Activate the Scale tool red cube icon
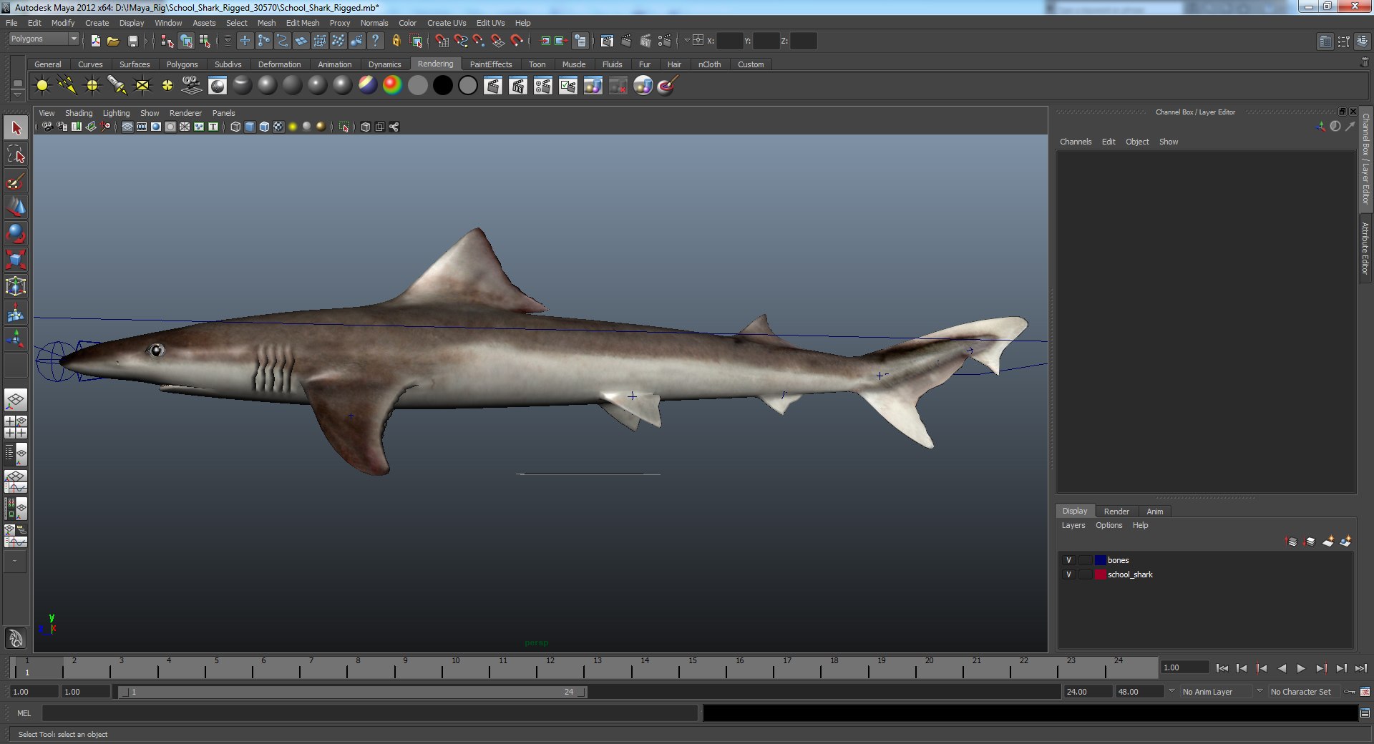 click(x=16, y=260)
